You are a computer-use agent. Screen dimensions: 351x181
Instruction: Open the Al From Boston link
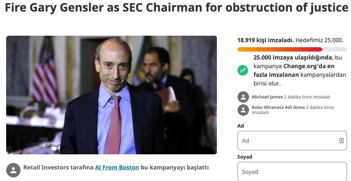click(117, 168)
